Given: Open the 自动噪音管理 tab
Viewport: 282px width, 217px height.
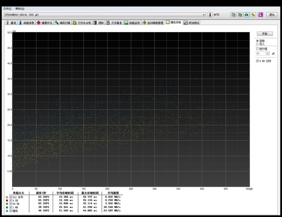Looking at the screenshot, I should click(x=153, y=23).
